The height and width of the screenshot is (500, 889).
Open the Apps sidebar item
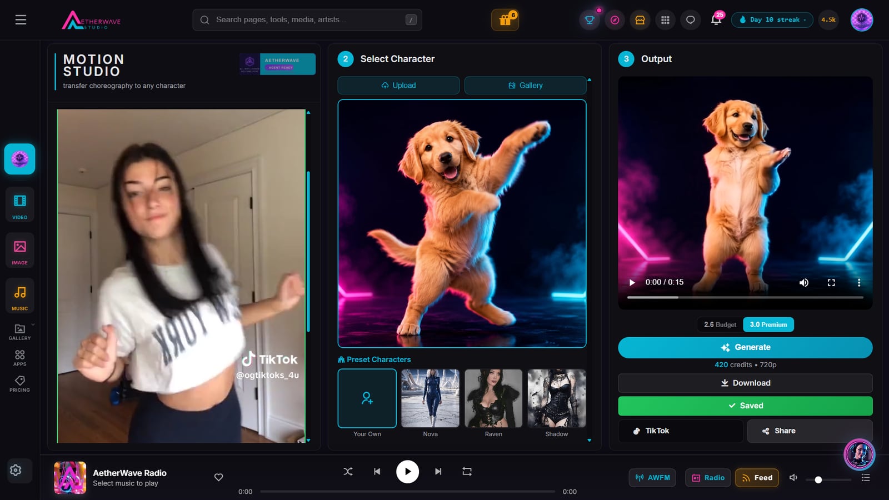coord(20,358)
